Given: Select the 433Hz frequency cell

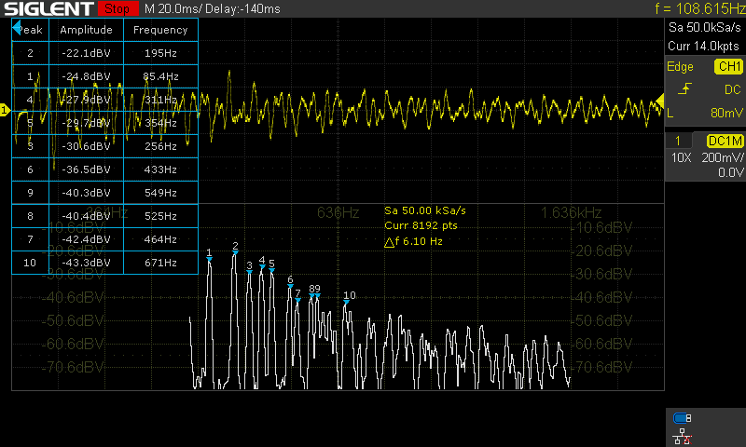Looking at the screenshot, I should click(160, 169).
